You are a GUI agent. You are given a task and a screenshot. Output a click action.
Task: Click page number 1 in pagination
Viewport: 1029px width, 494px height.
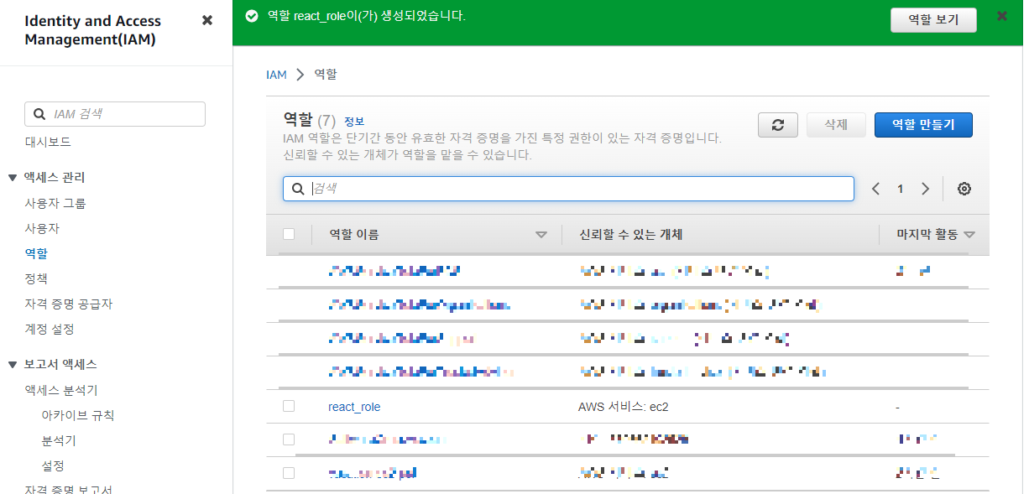900,189
